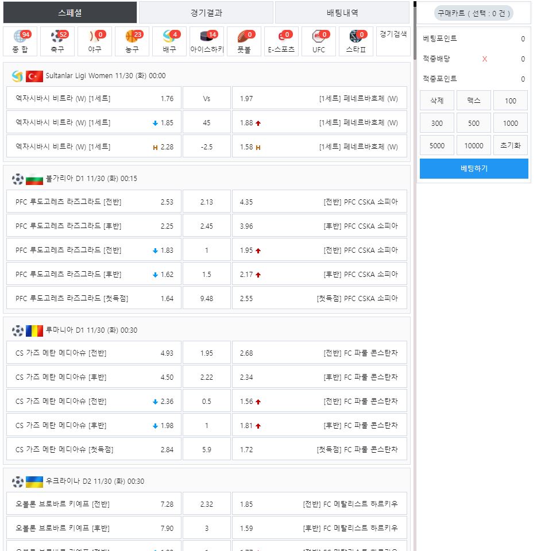537x551 pixels.
Task: Bet 가즈 메탄 메디아슈 전반 at 4.93
Action: pyautogui.click(x=94, y=353)
